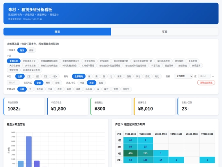The image size is (222, 167).
Task: Filter by 大华东郡府 community
Action: click(x=15, y=66)
